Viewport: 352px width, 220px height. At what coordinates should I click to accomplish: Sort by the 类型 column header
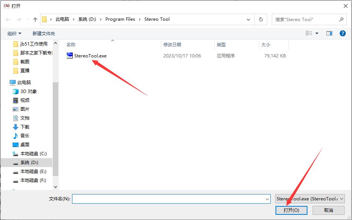click(221, 44)
